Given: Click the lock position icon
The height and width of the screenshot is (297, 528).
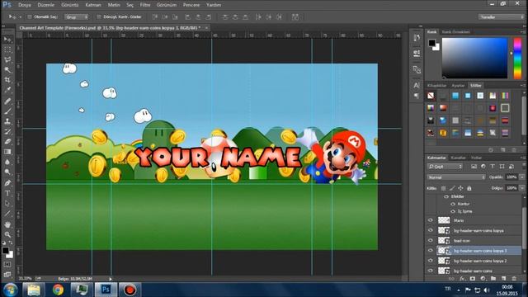Looking at the screenshot, I should point(460,188).
